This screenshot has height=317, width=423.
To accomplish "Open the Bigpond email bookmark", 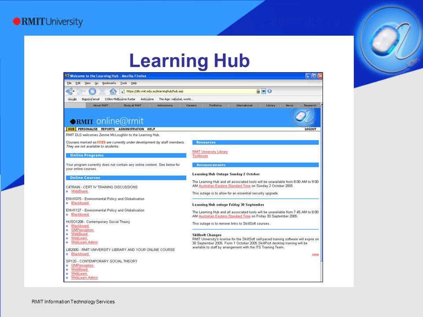I will (91, 99).
